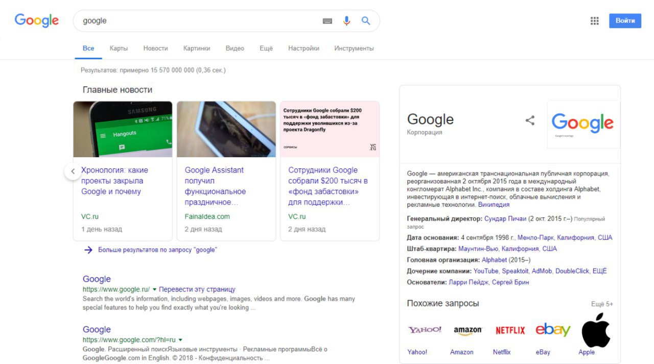Click the Netflix logo in related searches
Viewport: 654px width, 364px height.
pyautogui.click(x=510, y=330)
